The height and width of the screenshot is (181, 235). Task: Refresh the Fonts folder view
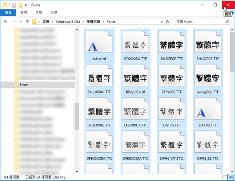coord(167,22)
